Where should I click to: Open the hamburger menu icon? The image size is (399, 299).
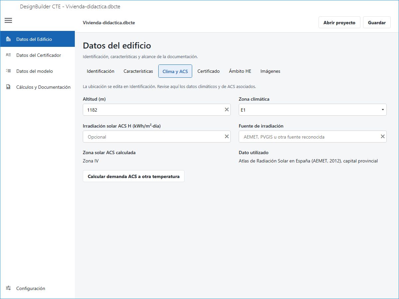coord(8,20)
